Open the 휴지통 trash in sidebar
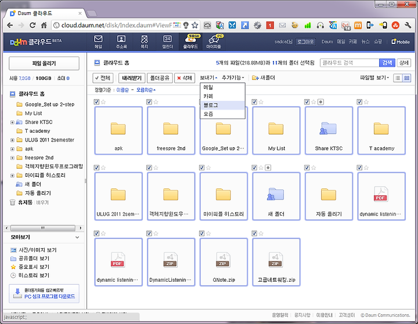 pyautogui.click(x=25, y=202)
